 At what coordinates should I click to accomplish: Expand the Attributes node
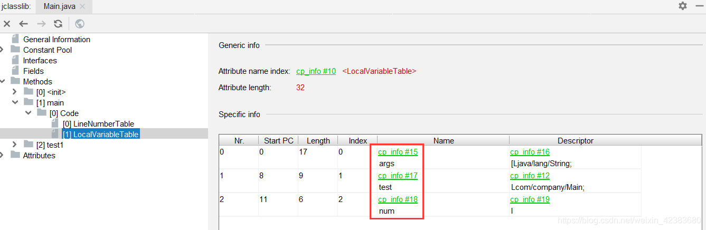point(3,155)
